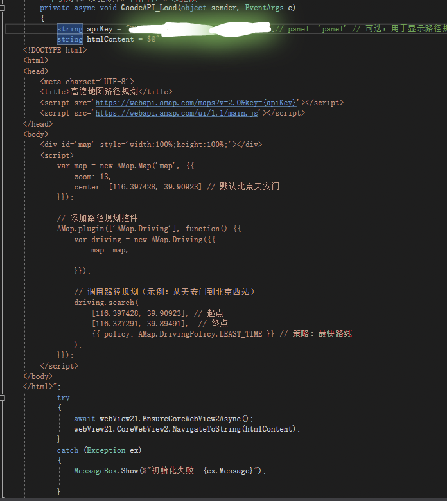Click the start point line marked 起点
The width and height of the screenshot is (447, 501).
coord(157,313)
